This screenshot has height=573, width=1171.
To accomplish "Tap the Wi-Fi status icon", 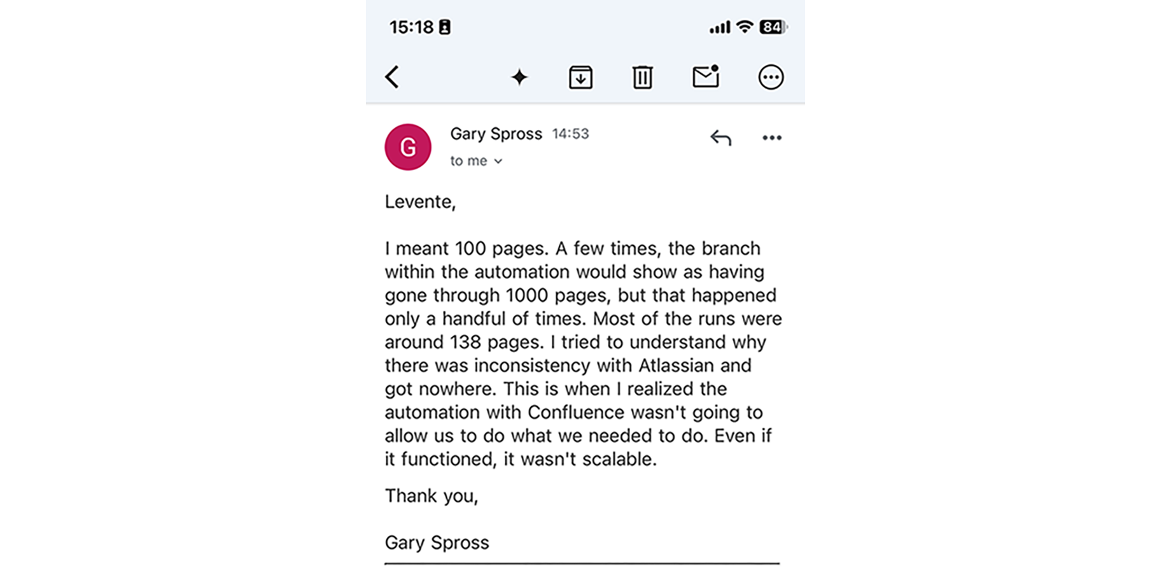I will (744, 27).
